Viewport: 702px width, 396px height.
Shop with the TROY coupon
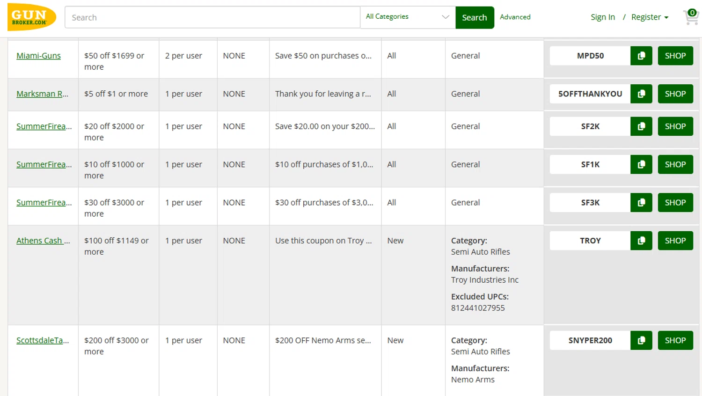tap(675, 241)
